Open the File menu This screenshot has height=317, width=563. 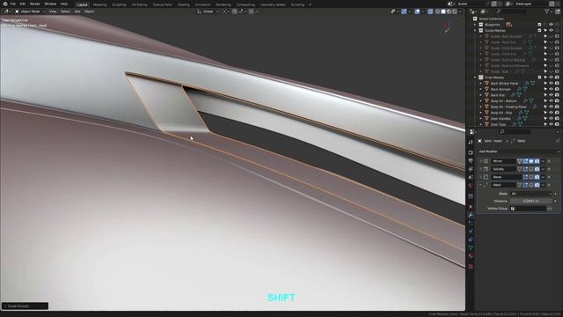pos(12,4)
